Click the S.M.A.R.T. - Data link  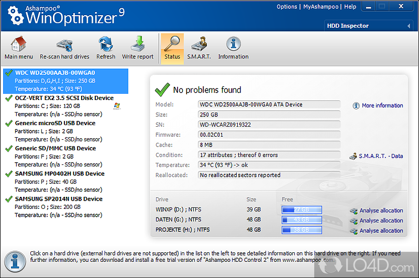380,156
